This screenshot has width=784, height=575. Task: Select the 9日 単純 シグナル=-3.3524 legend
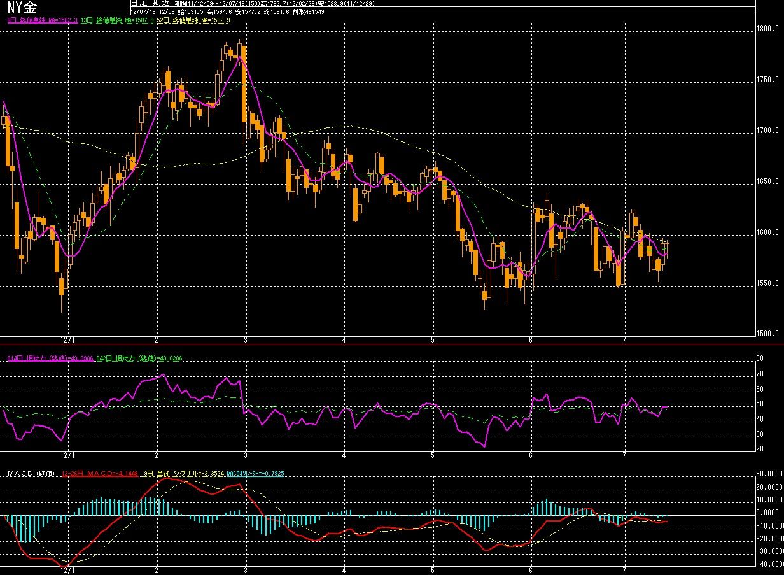click(x=183, y=474)
